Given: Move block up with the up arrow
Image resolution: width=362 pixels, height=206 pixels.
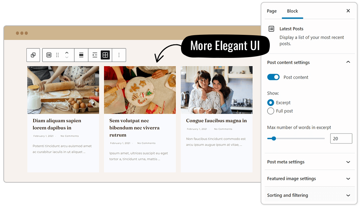Looking at the screenshot, I should 67,53.
